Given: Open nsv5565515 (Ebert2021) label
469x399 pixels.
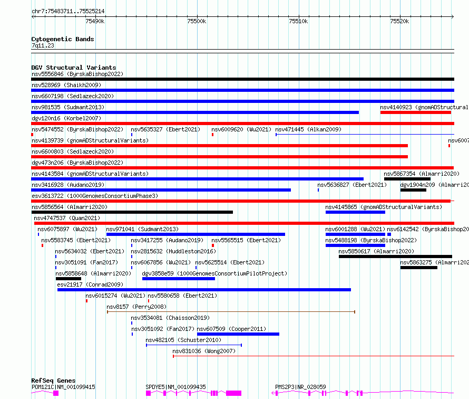Looking at the screenshot, I should 246,240.
